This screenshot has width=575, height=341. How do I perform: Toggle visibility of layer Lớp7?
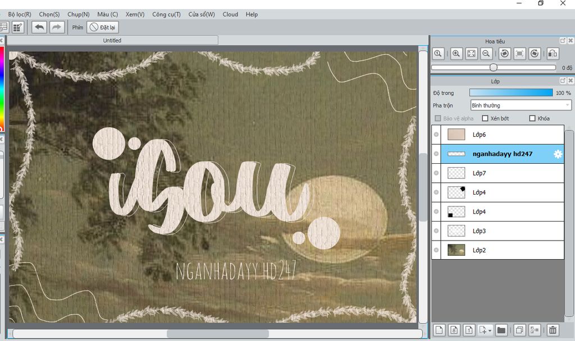click(436, 173)
